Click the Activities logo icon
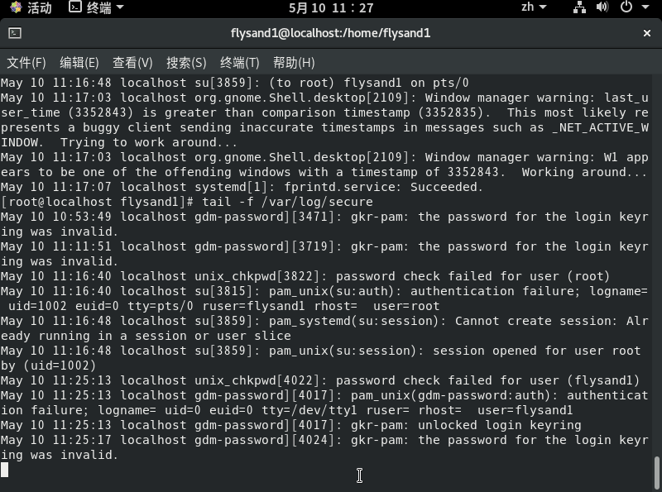Image resolution: width=662 pixels, height=492 pixels. [x=16, y=7]
